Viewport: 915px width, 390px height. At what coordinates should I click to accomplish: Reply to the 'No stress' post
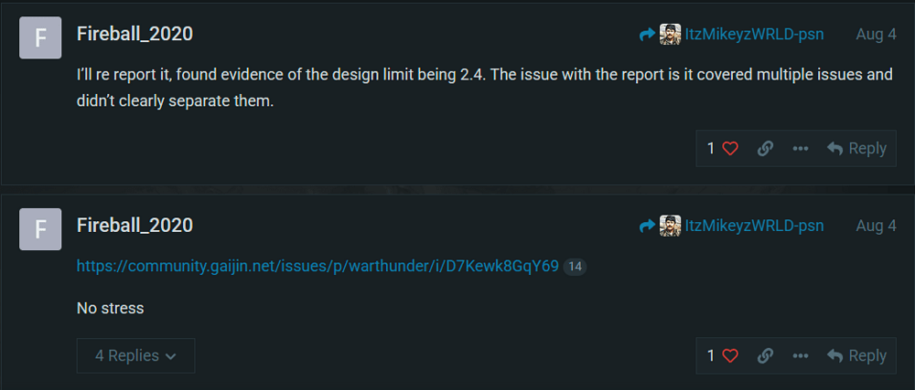tap(856, 355)
